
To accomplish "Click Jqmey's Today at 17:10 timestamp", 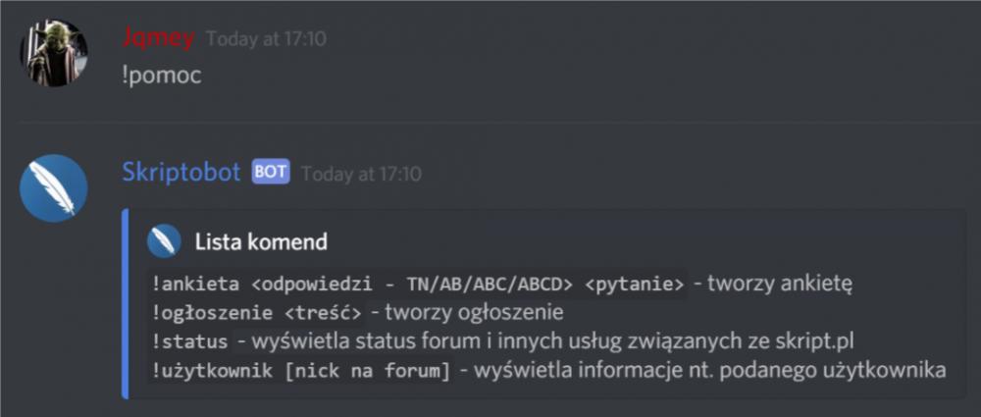I will [x=266, y=39].
